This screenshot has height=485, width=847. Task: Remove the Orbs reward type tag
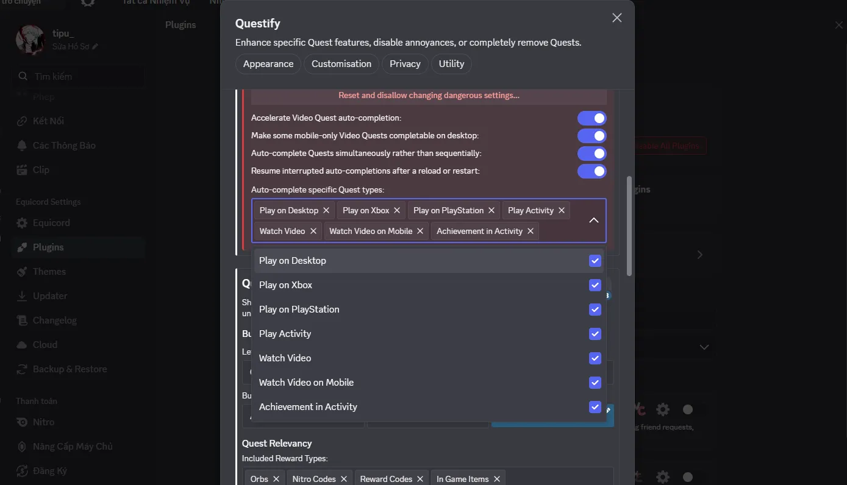tap(276, 479)
